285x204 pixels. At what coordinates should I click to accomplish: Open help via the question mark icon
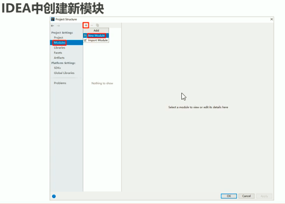[x=54, y=196]
